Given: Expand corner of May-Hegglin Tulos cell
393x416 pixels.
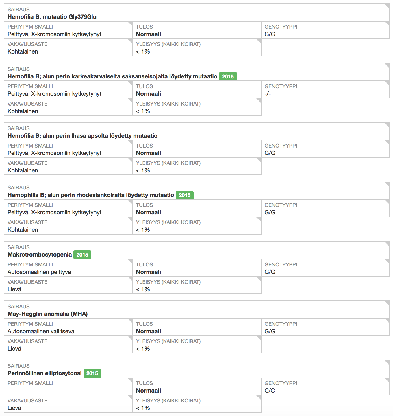Looking at the screenshot, I should [259, 321].
